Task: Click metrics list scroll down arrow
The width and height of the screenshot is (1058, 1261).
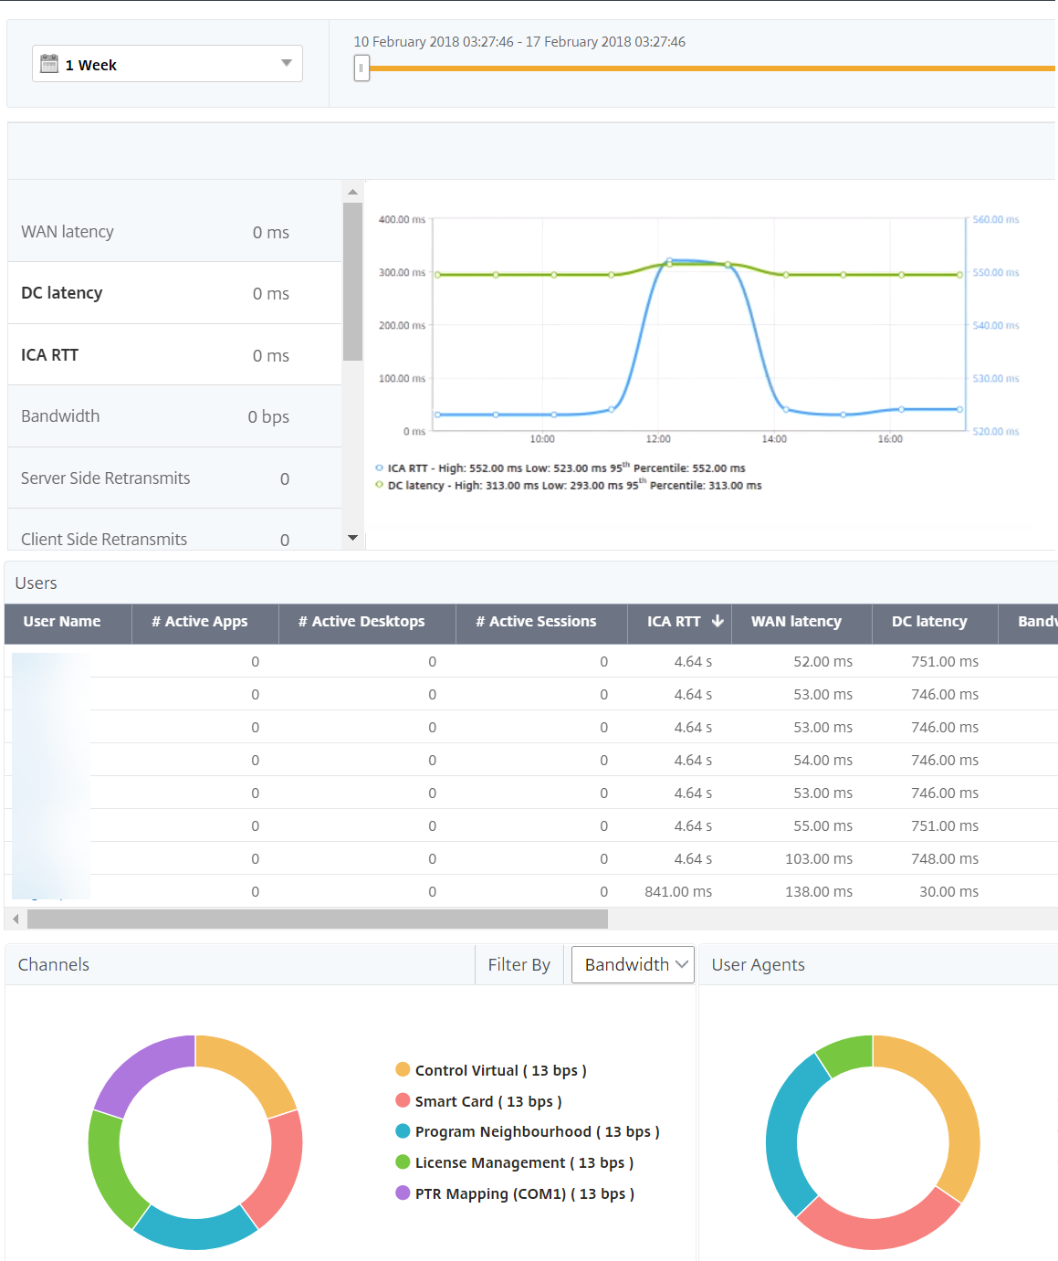Action: click(352, 538)
